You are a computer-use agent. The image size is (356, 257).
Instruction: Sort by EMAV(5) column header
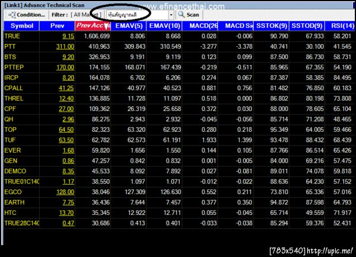[x=129, y=26]
